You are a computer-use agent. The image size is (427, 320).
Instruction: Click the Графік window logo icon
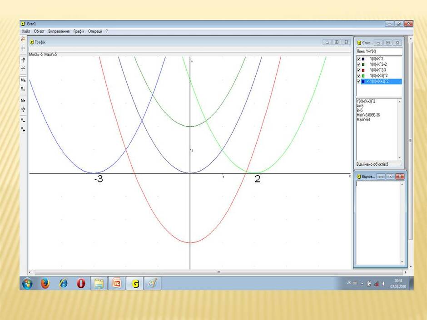coord(32,42)
